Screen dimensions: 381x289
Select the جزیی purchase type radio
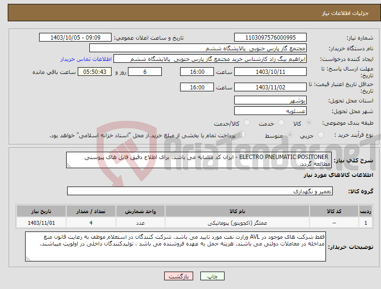[321, 134]
